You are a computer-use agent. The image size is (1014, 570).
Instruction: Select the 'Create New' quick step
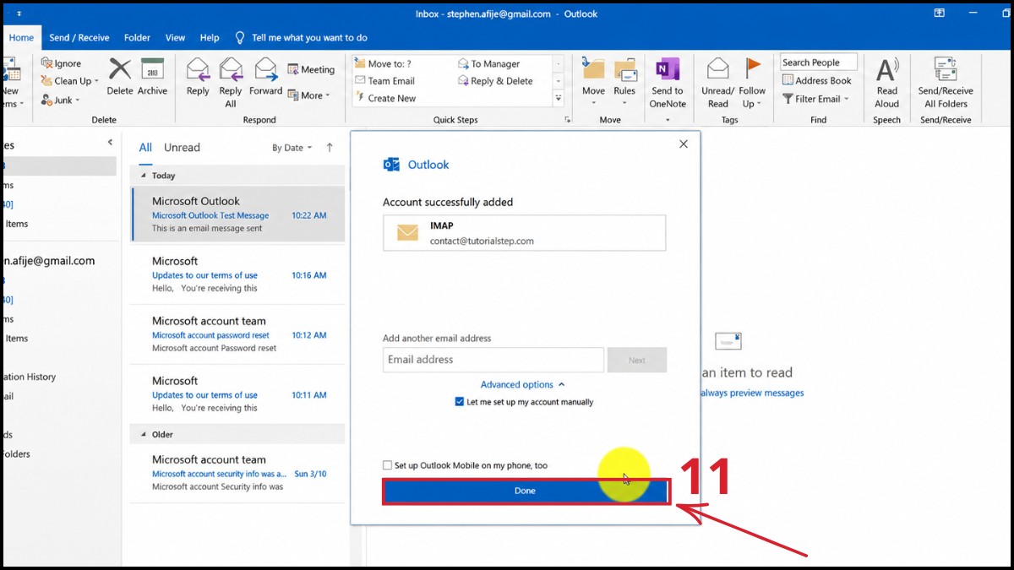pyautogui.click(x=385, y=98)
